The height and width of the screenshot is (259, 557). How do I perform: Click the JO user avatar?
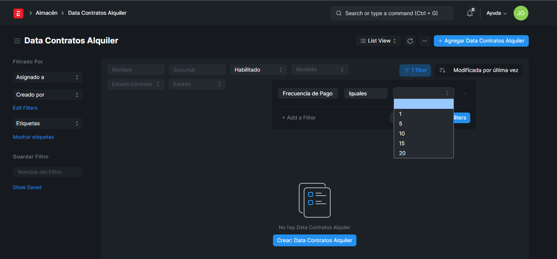(521, 13)
